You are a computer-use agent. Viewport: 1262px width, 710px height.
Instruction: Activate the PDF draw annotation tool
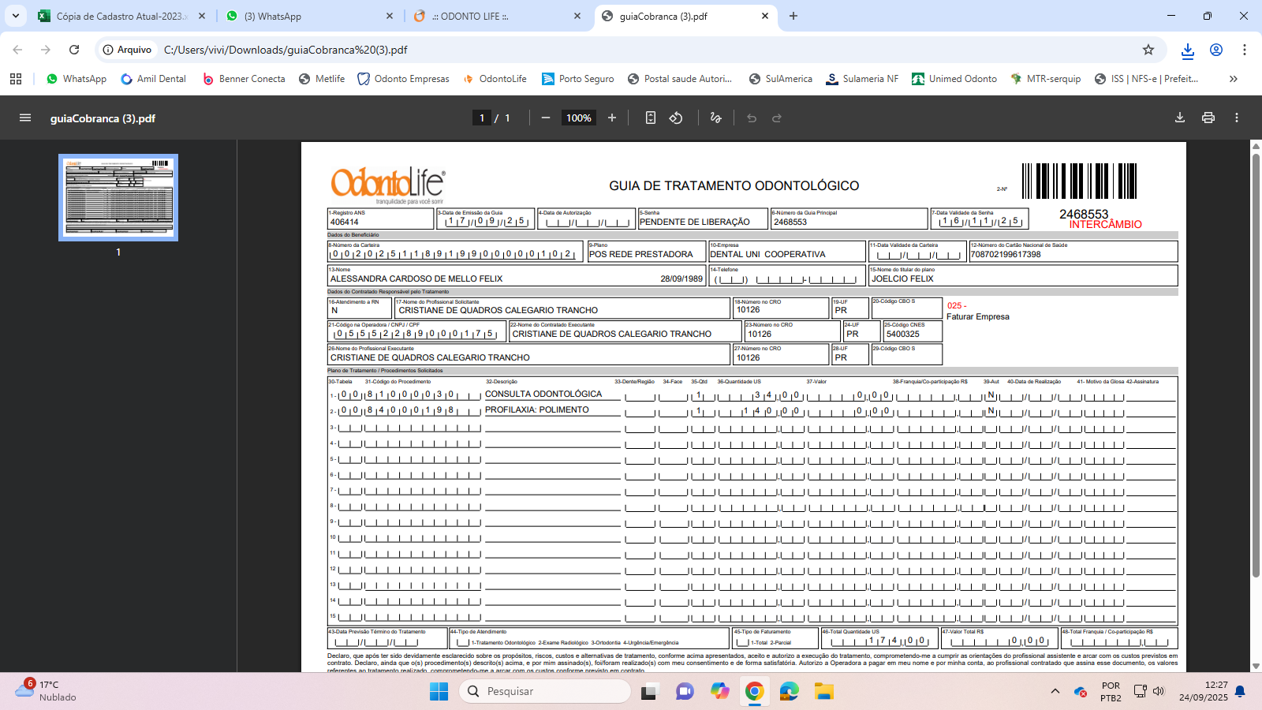716,118
